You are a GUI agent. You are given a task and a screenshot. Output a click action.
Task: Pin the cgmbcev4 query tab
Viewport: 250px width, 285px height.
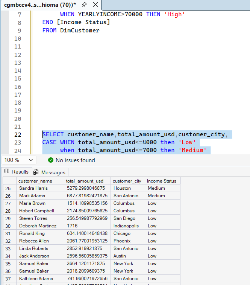tap(84, 5)
